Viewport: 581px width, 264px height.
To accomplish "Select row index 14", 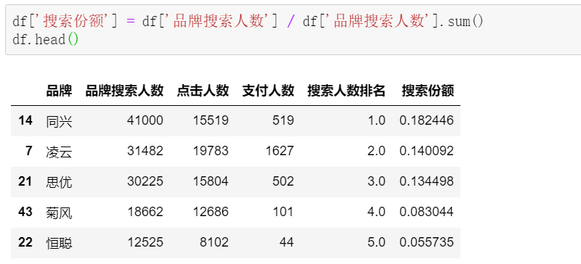I will [x=25, y=120].
